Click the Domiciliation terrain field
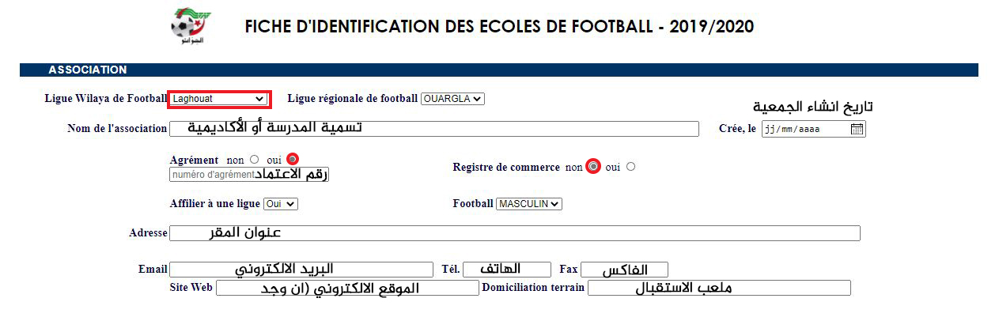Image resolution: width=999 pixels, height=336 pixels. (718, 288)
